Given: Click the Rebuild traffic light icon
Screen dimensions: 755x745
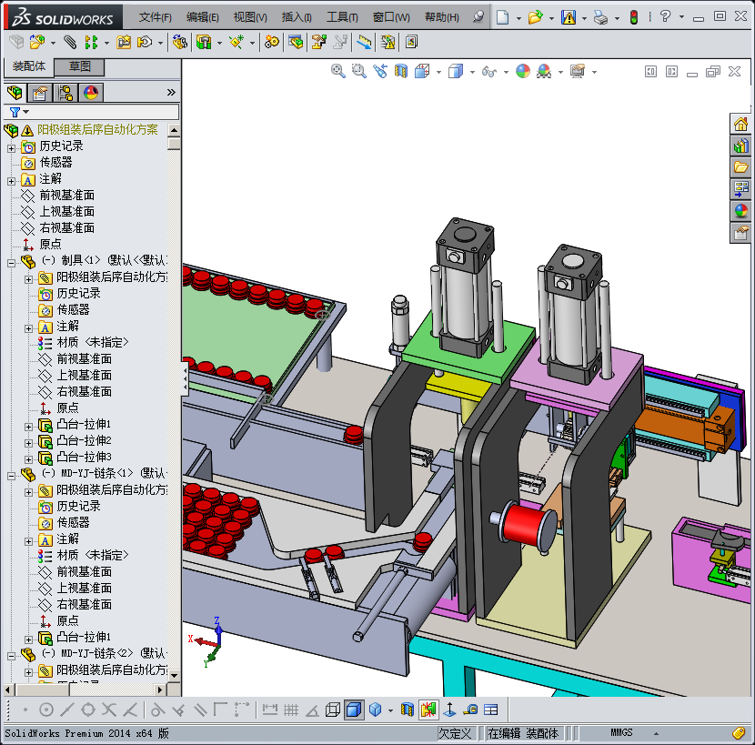Looking at the screenshot, I should coord(634,17).
